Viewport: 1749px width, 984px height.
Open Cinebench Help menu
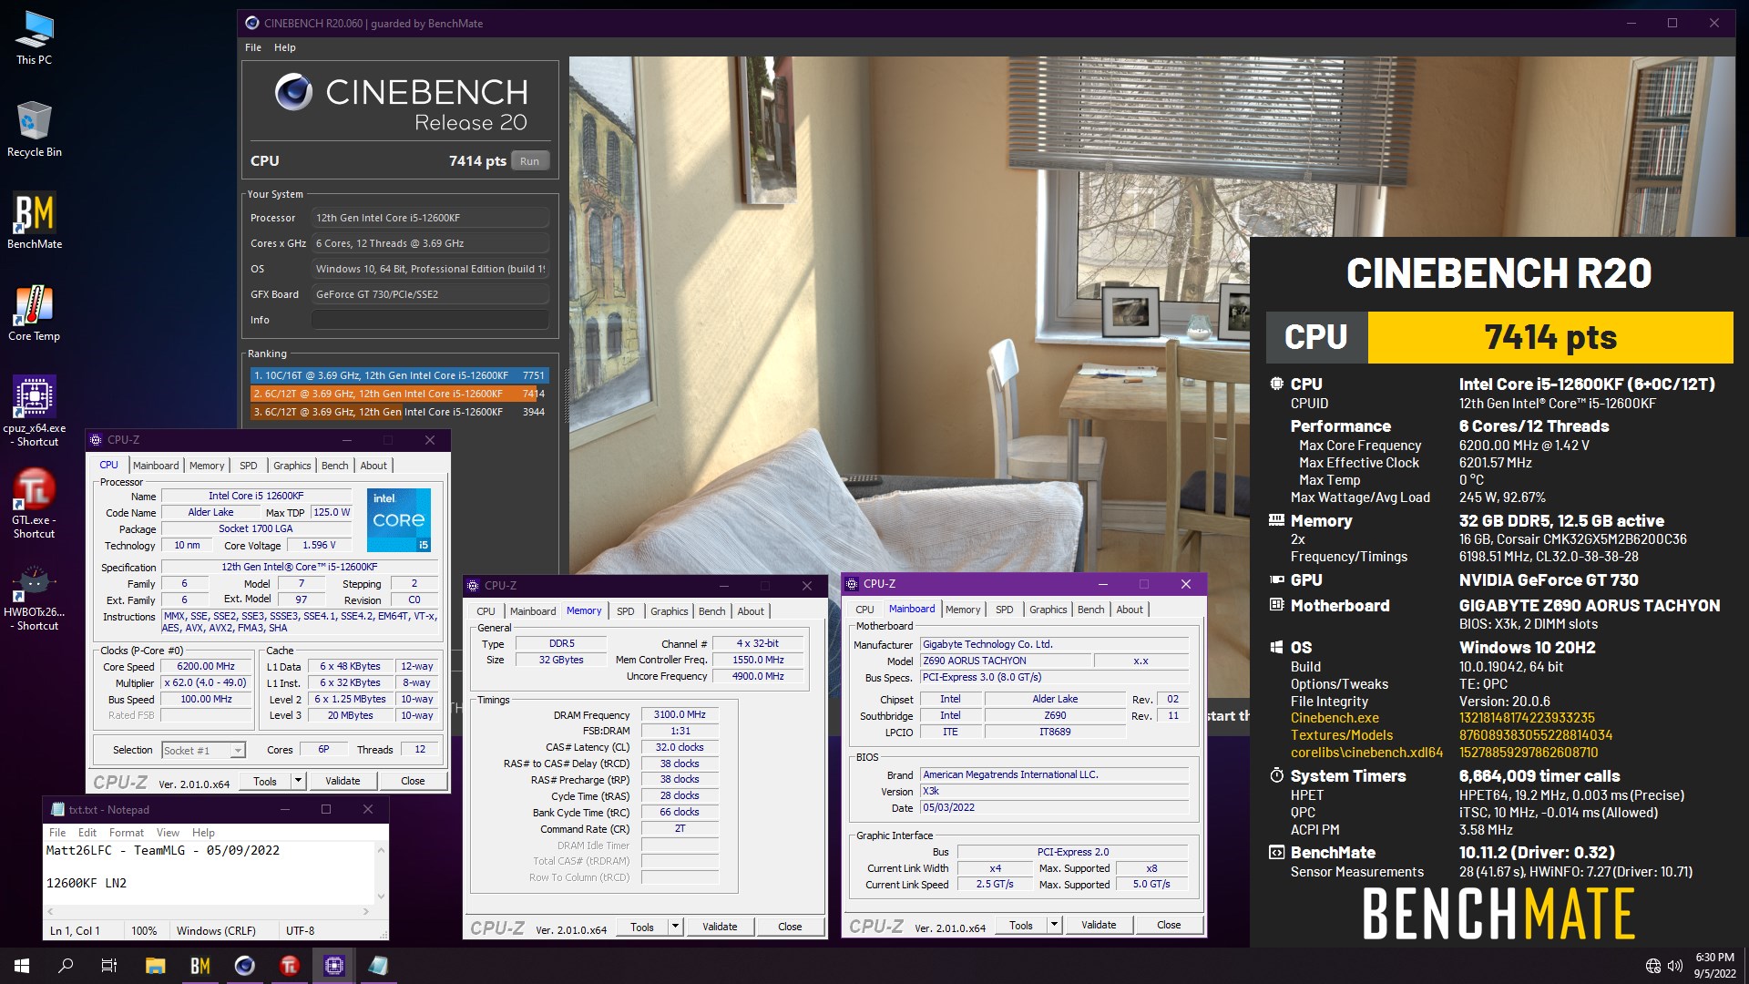pos(285,47)
